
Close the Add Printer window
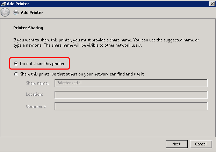pyautogui.click(x=212, y=3)
